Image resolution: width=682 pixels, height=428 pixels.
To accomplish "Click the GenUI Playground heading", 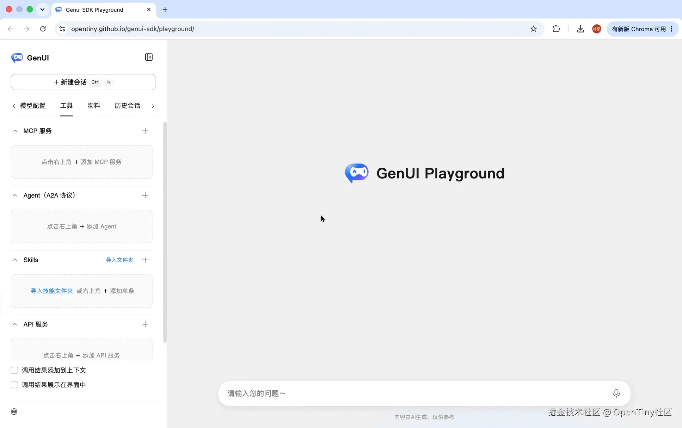I will pyautogui.click(x=440, y=173).
